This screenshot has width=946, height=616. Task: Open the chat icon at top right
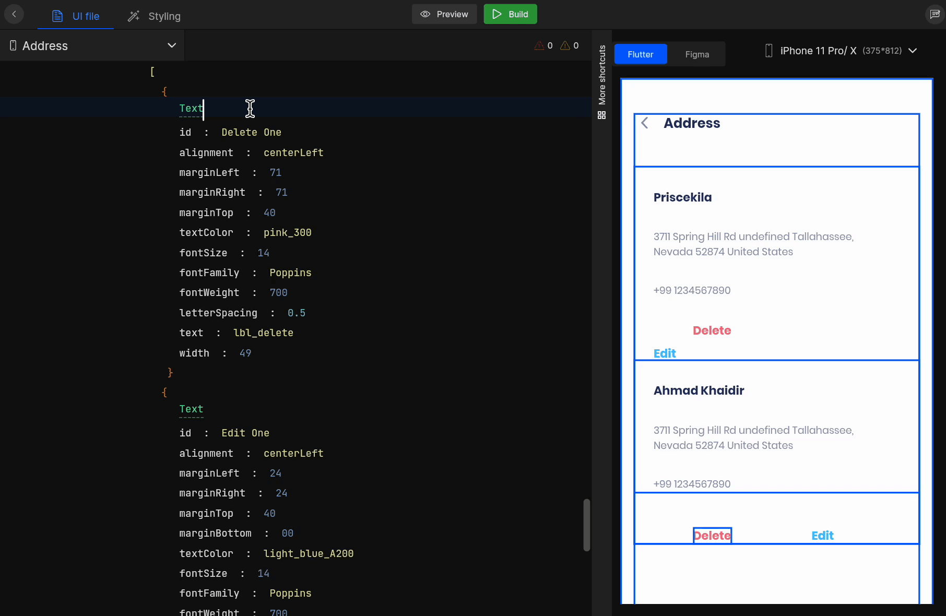tap(935, 14)
